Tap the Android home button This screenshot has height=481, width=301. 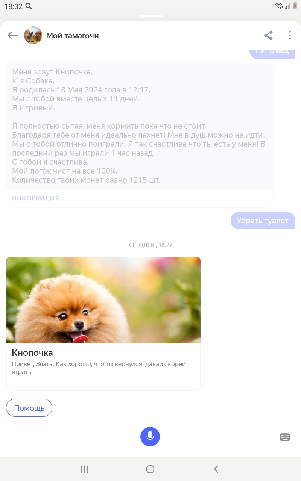pyautogui.click(x=150, y=469)
